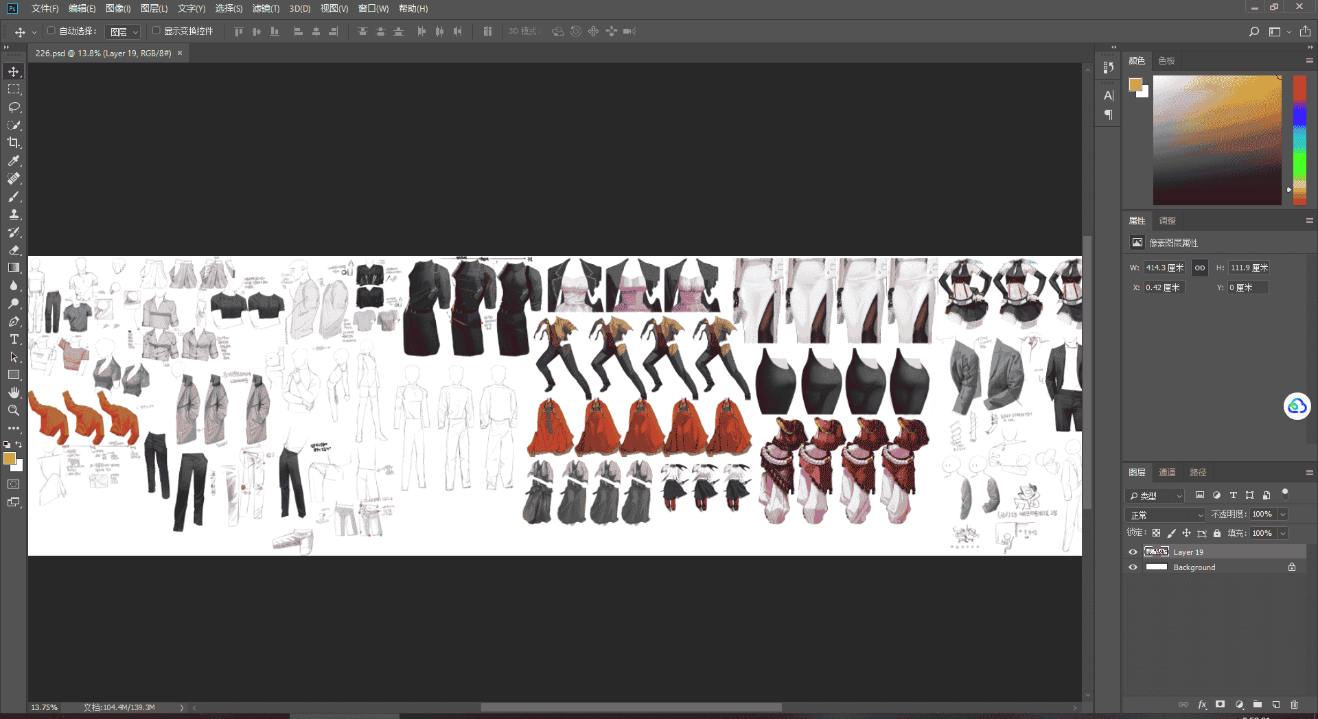1318x719 pixels.
Task: Toggle link width and height
Action: coord(1199,268)
